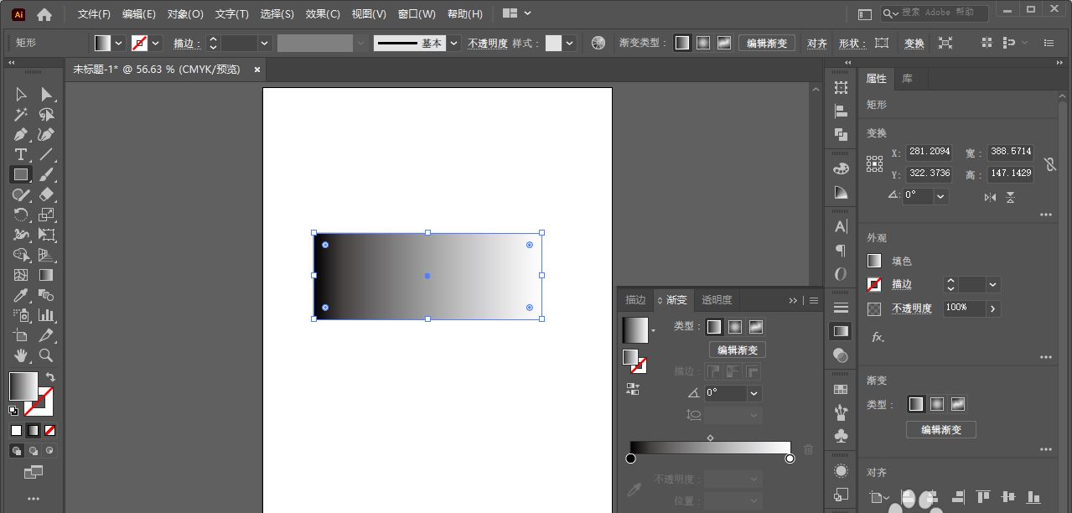The height and width of the screenshot is (513, 1072).
Task: Switch gradient type to radial
Action: click(x=736, y=327)
